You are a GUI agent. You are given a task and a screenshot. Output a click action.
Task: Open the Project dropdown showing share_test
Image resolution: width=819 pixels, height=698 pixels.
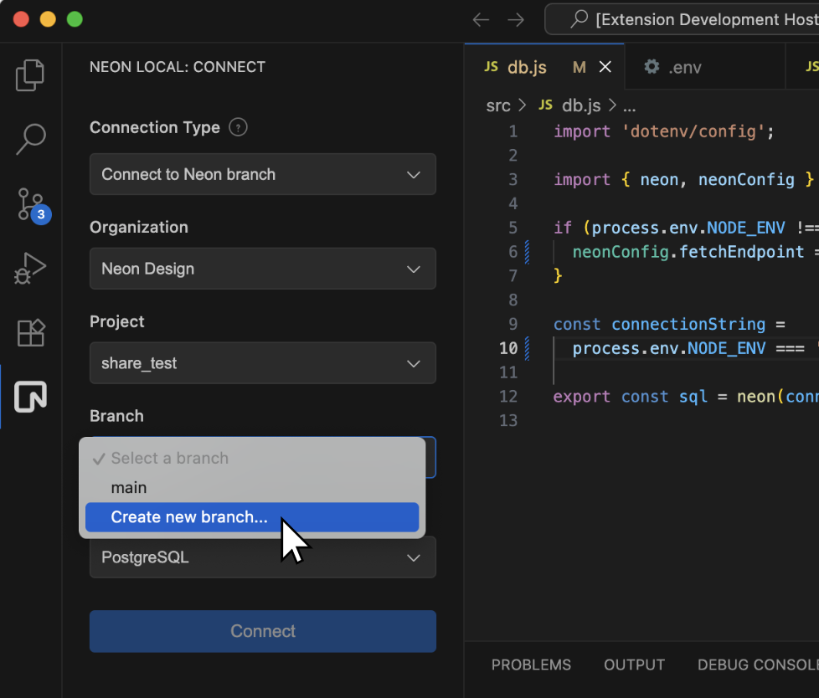pos(263,363)
